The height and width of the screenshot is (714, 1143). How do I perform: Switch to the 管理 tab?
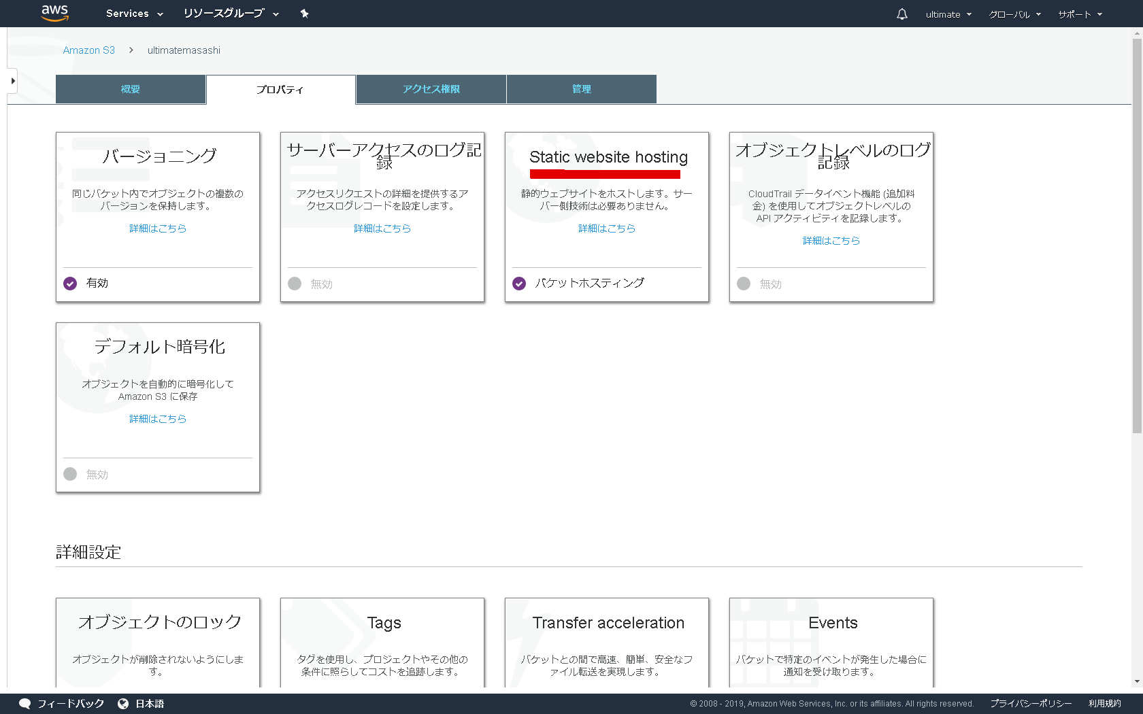(x=582, y=89)
